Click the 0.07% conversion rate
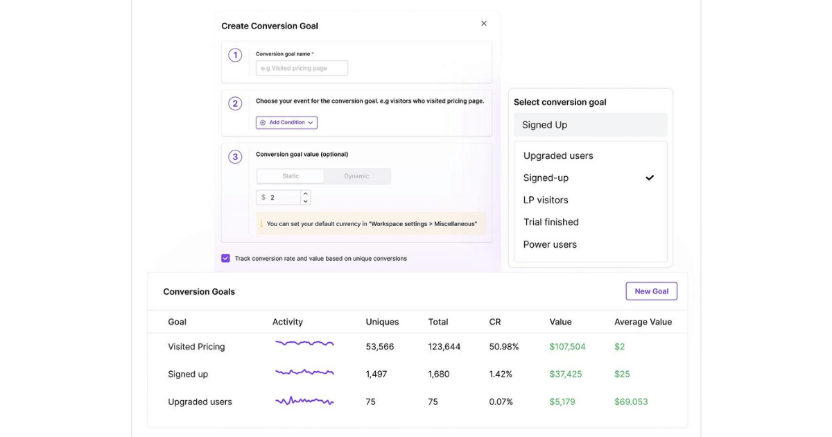The height and width of the screenshot is (437, 832). (x=501, y=402)
